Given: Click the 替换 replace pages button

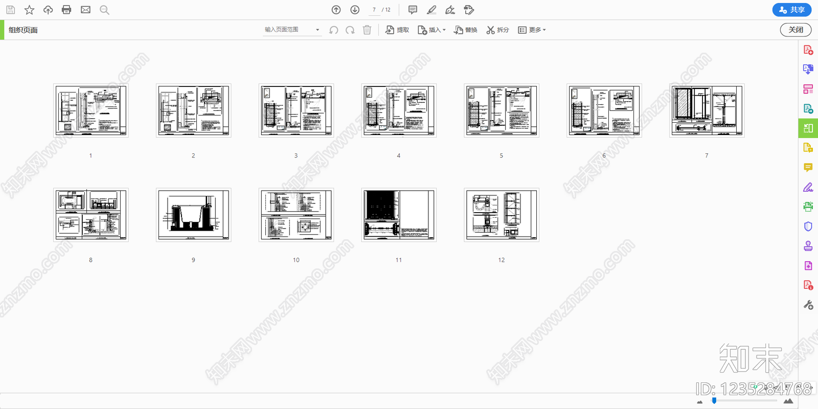Looking at the screenshot, I should 465,30.
